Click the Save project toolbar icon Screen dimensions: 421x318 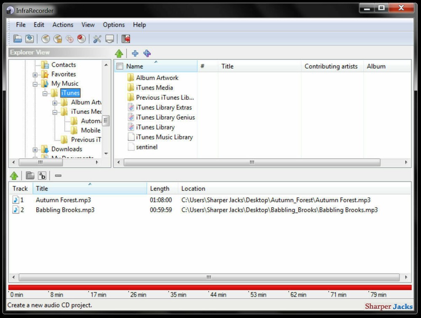29,39
